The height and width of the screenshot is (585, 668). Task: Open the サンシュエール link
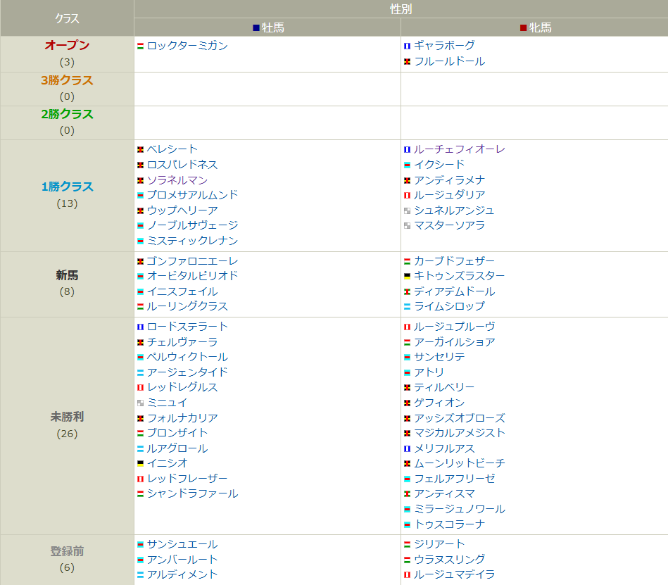(182, 544)
